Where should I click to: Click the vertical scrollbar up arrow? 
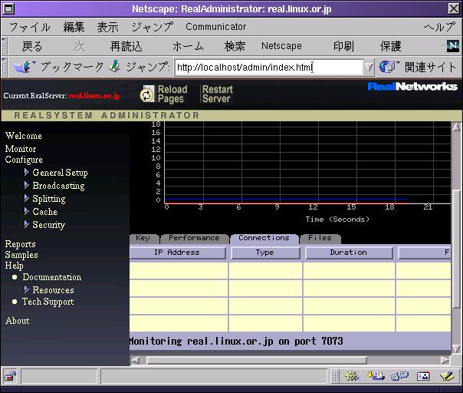click(457, 127)
